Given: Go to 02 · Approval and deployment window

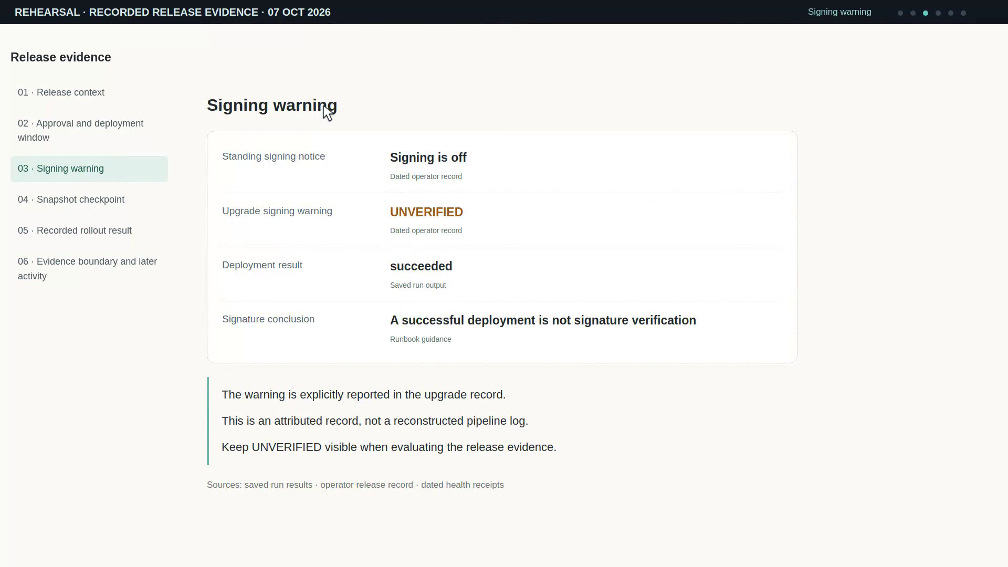Looking at the screenshot, I should click(x=89, y=131).
